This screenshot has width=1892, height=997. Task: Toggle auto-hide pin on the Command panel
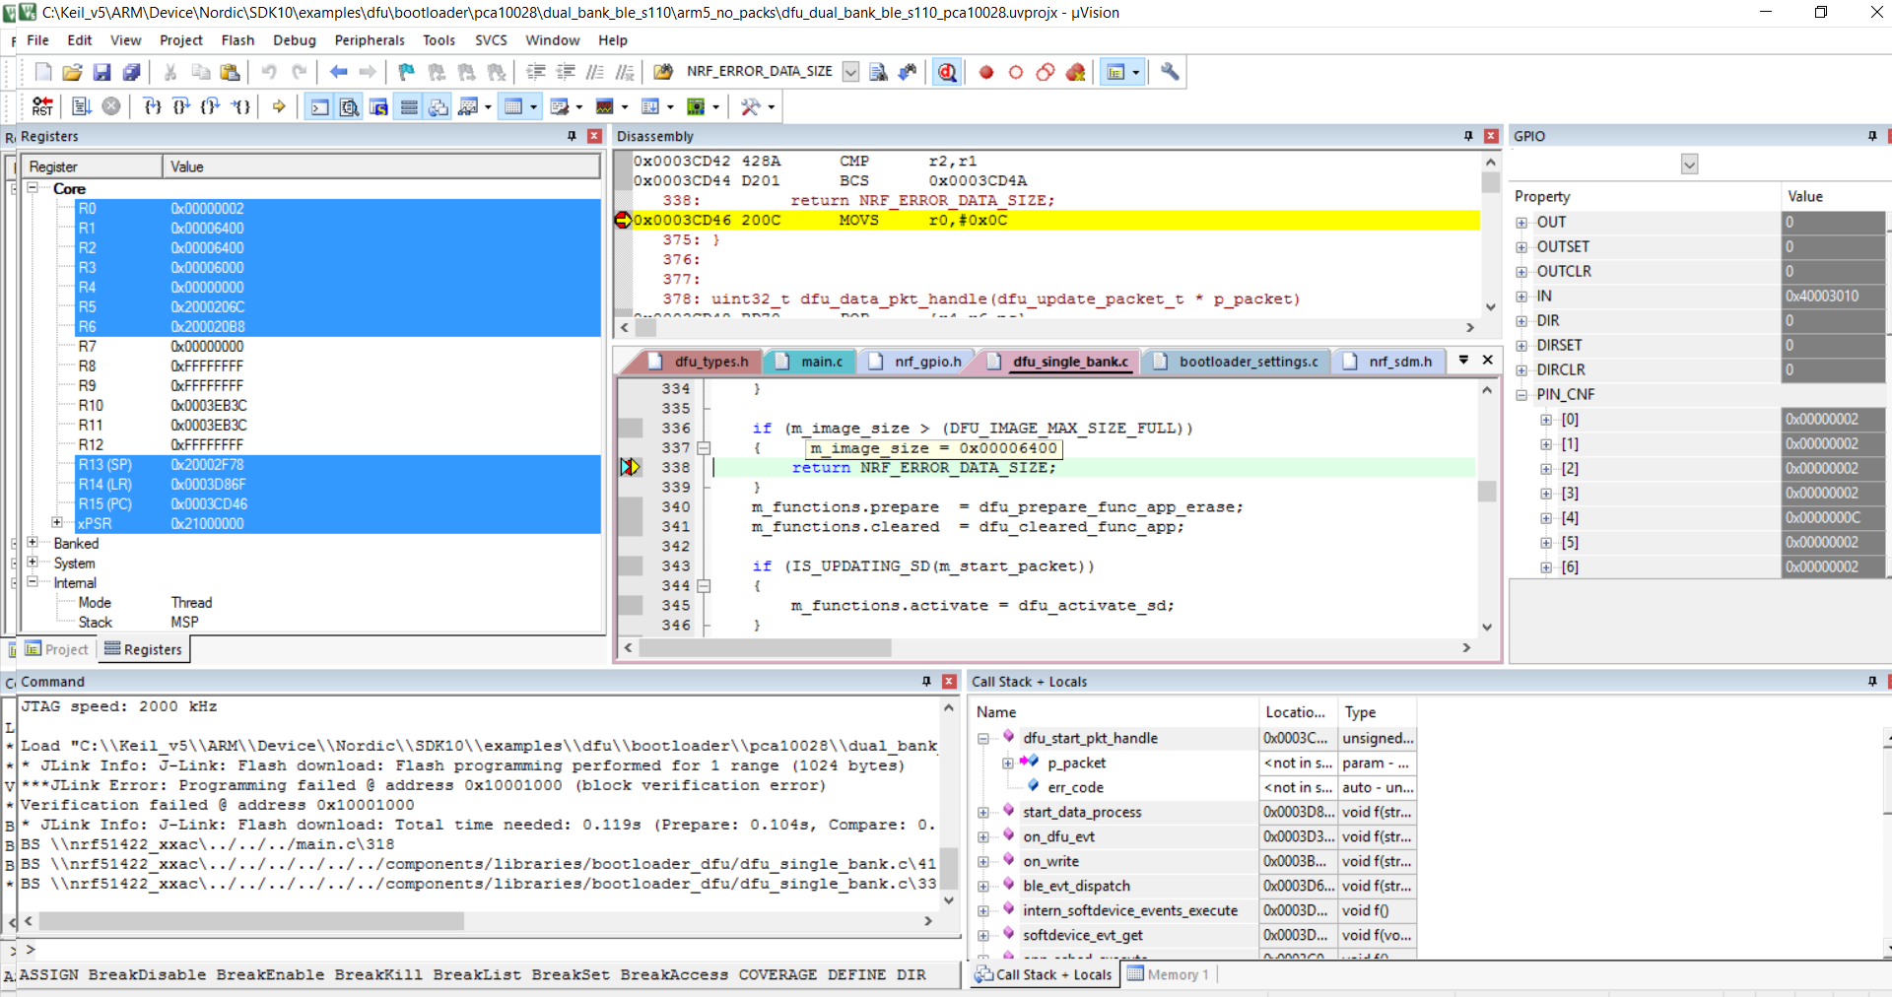[926, 681]
